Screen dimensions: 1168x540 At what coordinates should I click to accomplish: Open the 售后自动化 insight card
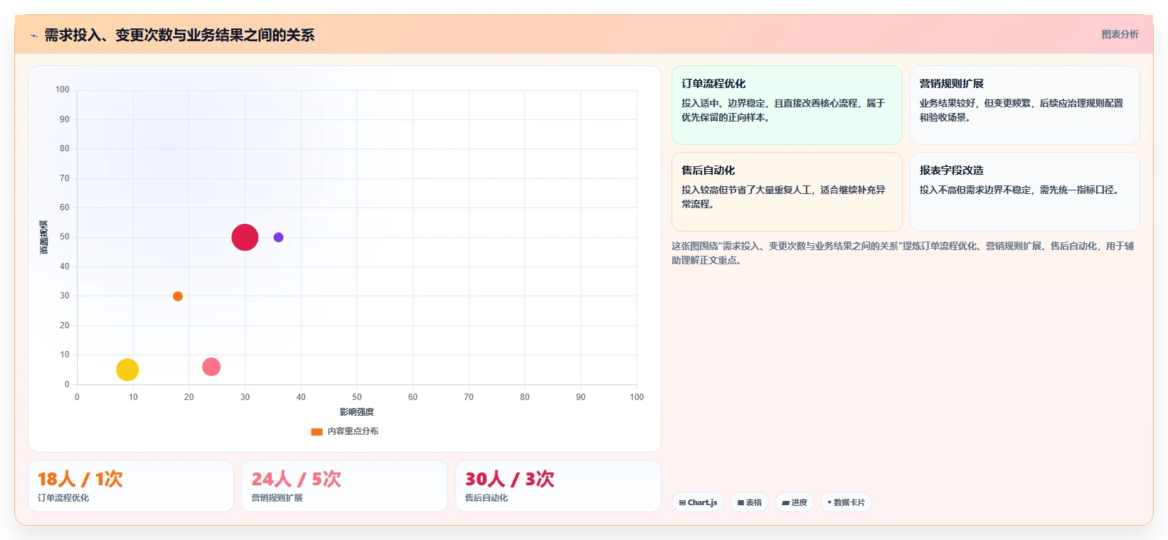(787, 192)
